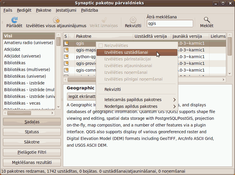Viewport: 235px width, 175px height.
Task: Open the Palīdzība menu
Action: click(90, 10)
